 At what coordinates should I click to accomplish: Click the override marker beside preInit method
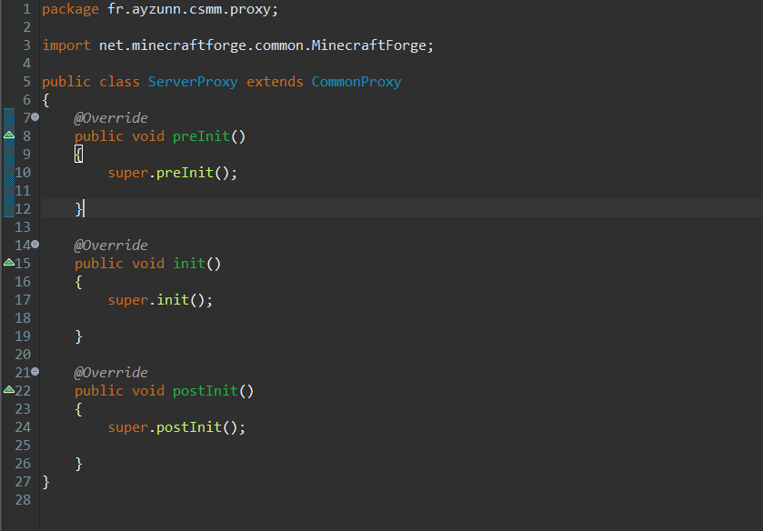tap(8, 135)
